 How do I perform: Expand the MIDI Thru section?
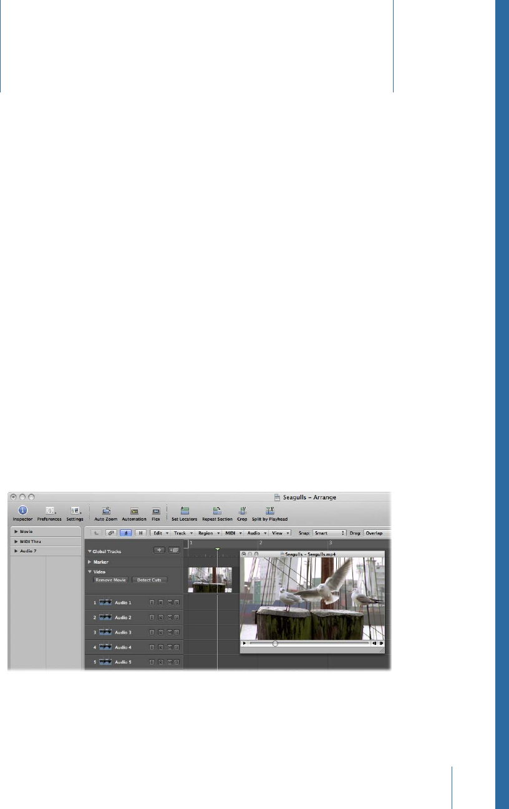pyautogui.click(x=17, y=542)
